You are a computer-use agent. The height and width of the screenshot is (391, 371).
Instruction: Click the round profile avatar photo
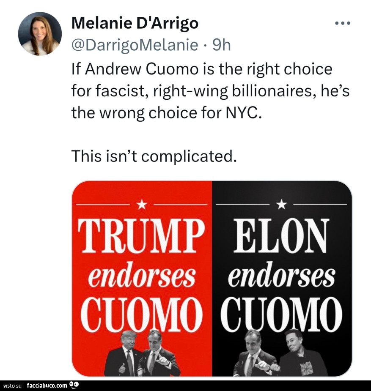click(x=40, y=34)
